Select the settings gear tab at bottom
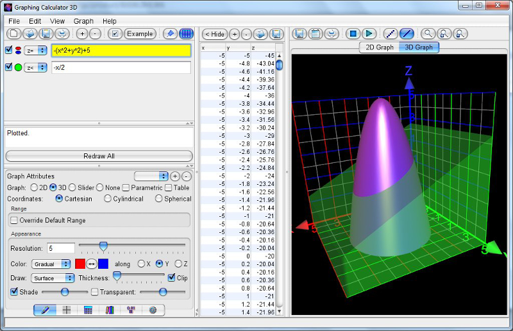The image size is (513, 331). click(153, 310)
